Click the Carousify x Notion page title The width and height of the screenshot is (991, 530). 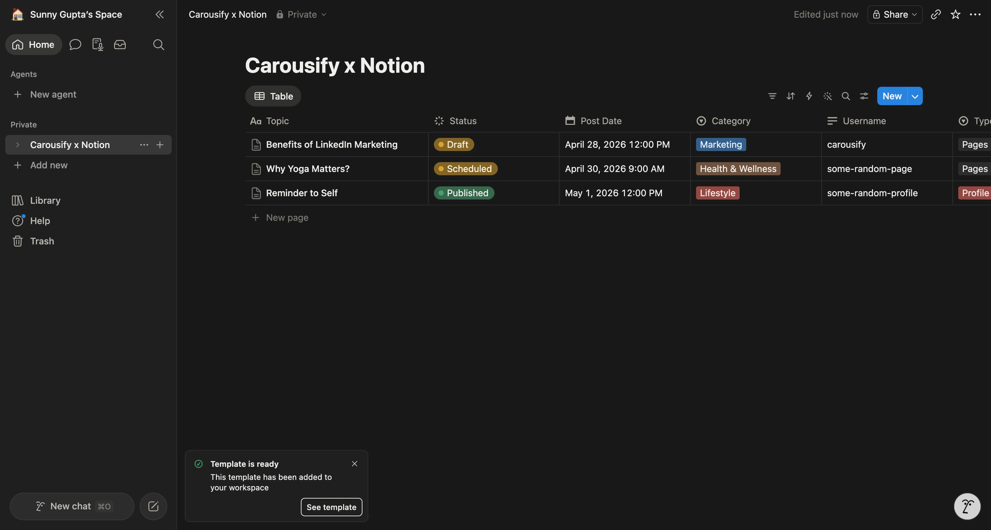pyautogui.click(x=335, y=66)
